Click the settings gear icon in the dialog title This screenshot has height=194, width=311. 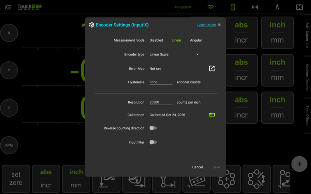pyautogui.click(x=92, y=25)
